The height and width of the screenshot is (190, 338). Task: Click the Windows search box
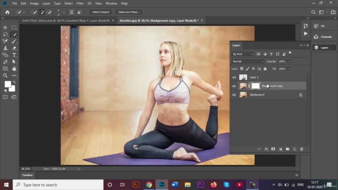point(58,185)
